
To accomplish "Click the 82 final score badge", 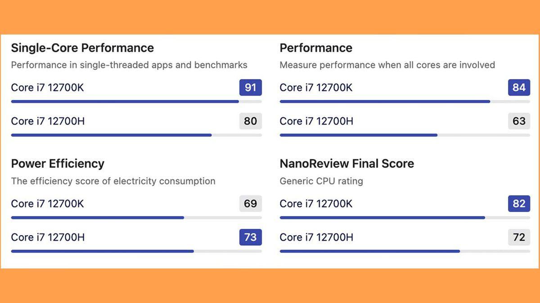I will coord(519,204).
